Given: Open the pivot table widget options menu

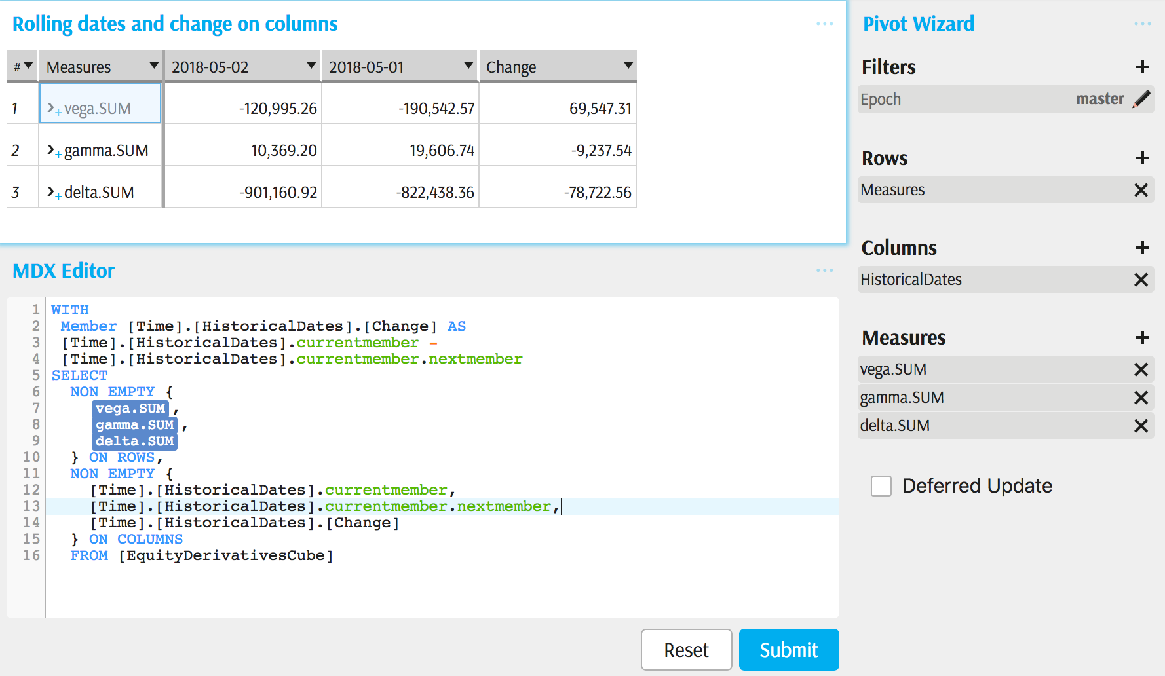Looking at the screenshot, I should (x=824, y=24).
